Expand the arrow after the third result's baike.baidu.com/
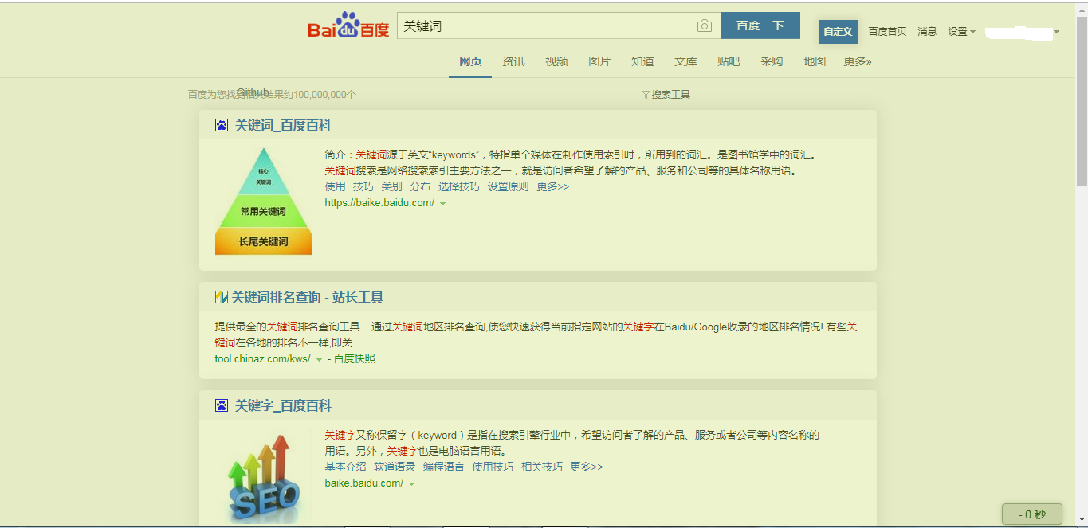The width and height of the screenshot is (1088, 528). [411, 484]
